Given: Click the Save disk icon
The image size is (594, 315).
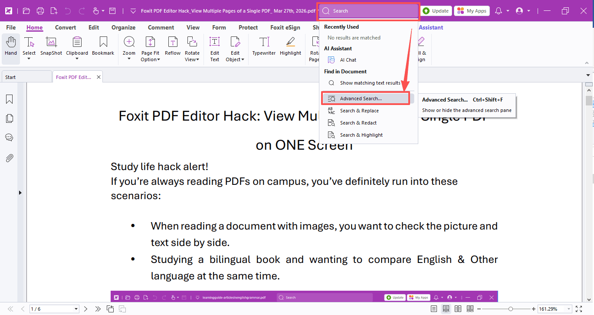Looking at the screenshot, I should click(x=112, y=11).
